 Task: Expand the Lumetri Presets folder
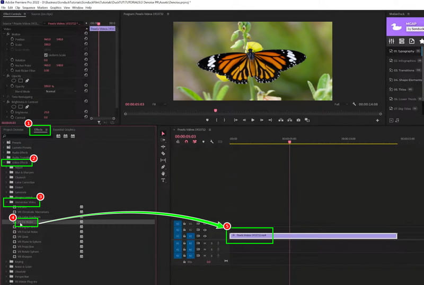pos(4,148)
